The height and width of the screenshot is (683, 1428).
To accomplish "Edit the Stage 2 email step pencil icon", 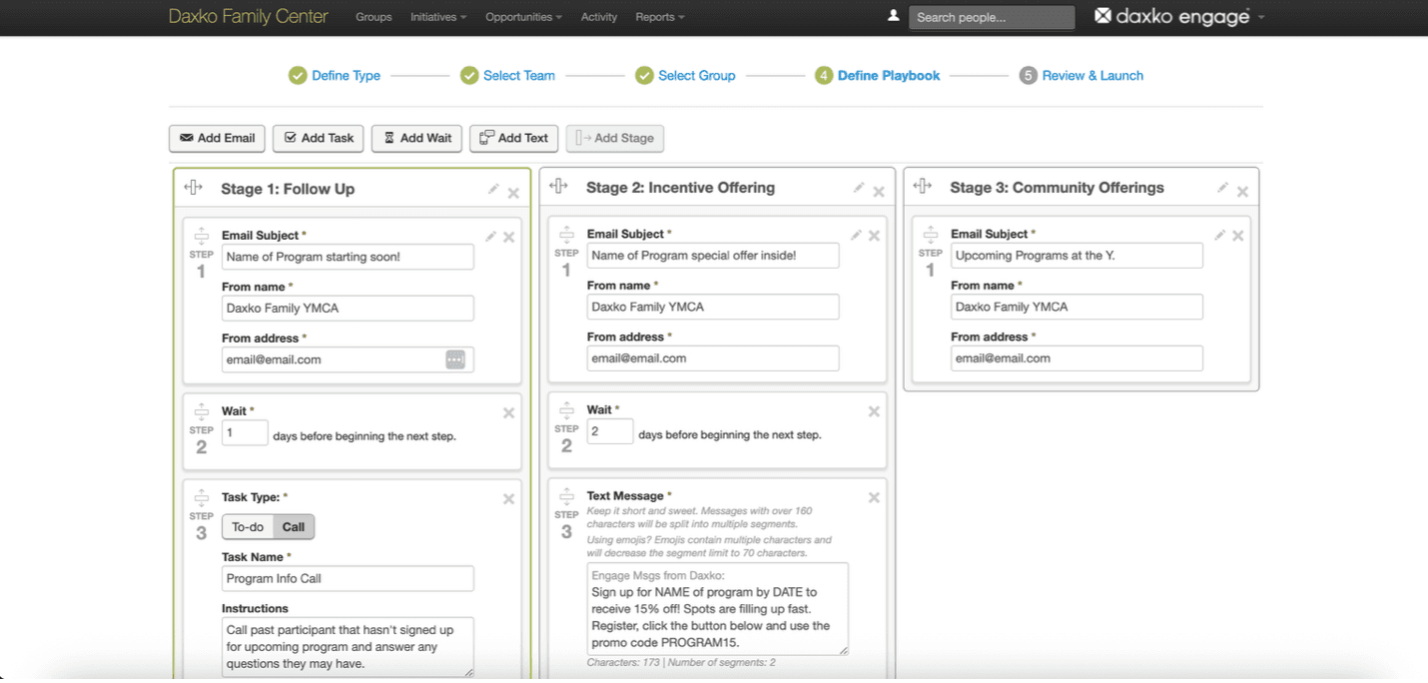I will click(x=856, y=235).
